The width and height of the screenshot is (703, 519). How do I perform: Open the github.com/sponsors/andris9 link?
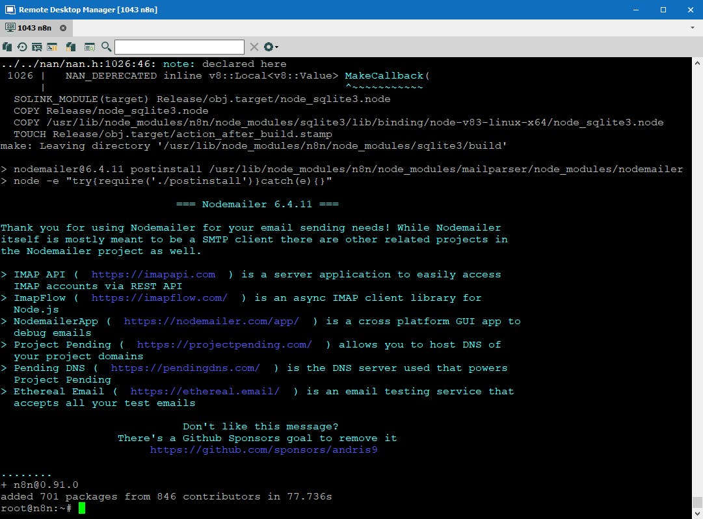coord(263,449)
